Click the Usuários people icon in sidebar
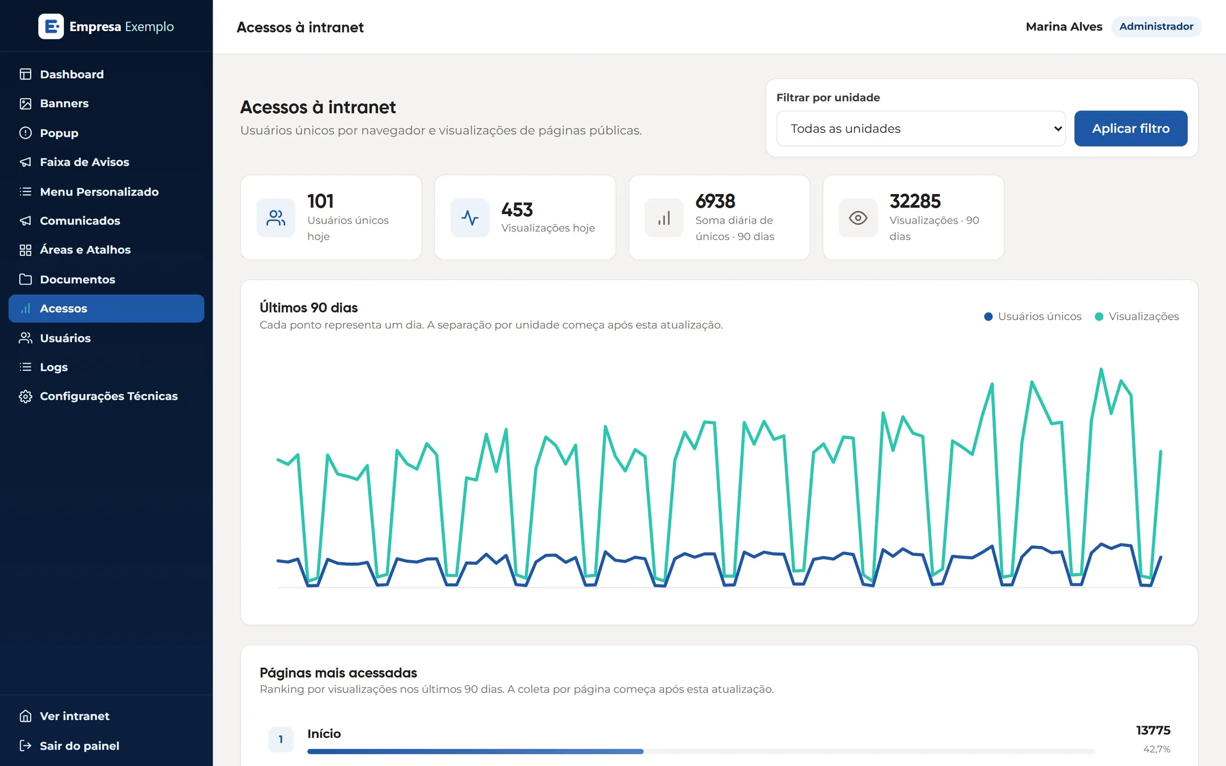 (26, 338)
